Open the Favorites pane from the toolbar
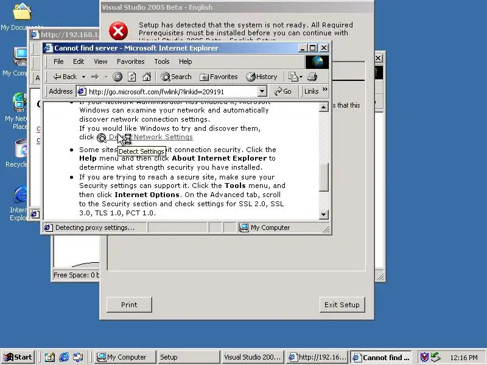 tap(219, 77)
